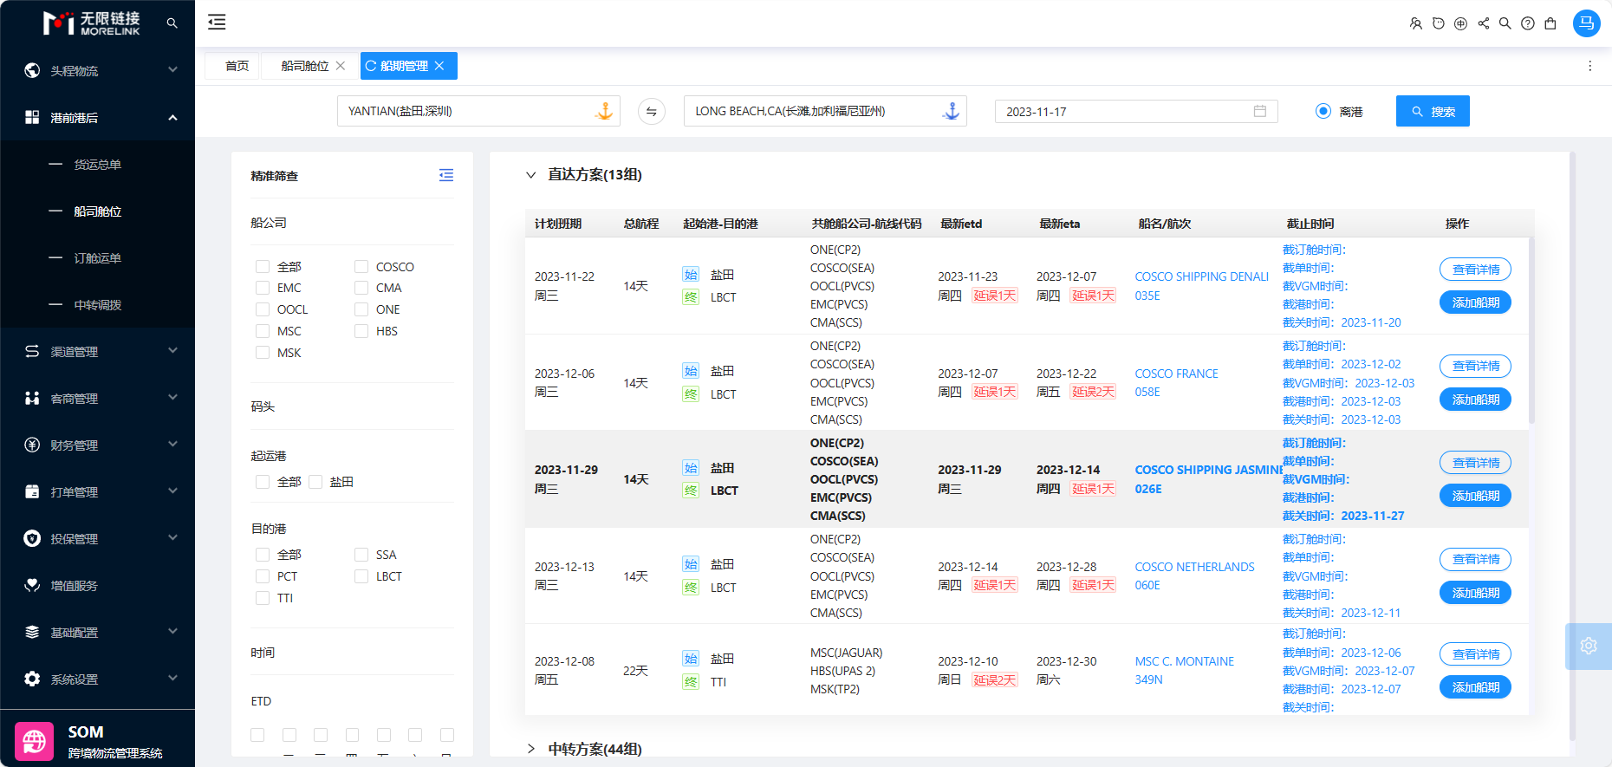The height and width of the screenshot is (767, 1612).
Task: Check the OOCL carrier checkbox
Action: click(x=263, y=309)
